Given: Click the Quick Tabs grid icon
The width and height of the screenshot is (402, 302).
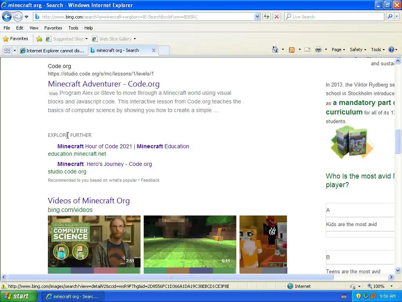Looking at the screenshot, I should coord(7,50).
